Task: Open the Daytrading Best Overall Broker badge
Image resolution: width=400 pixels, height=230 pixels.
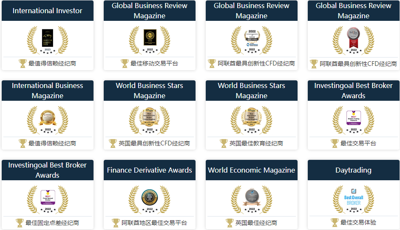Action: pos(354,197)
